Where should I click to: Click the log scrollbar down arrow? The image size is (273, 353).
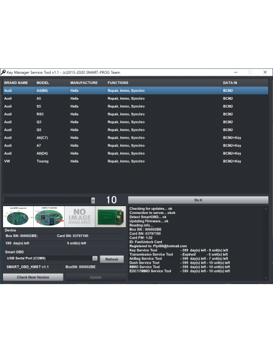click(266, 278)
